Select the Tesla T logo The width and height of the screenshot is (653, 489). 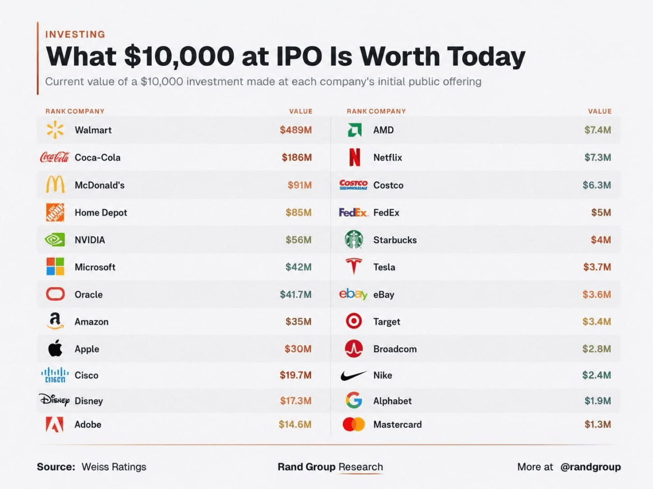tap(354, 266)
